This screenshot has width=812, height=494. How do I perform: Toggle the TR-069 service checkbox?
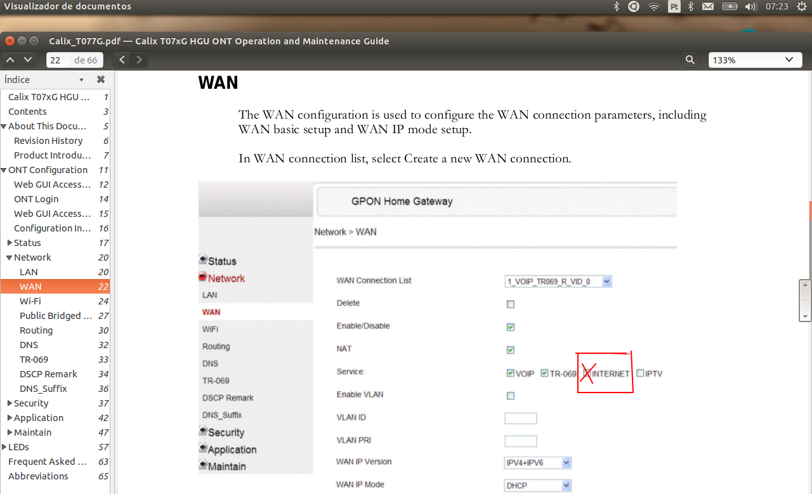click(544, 373)
